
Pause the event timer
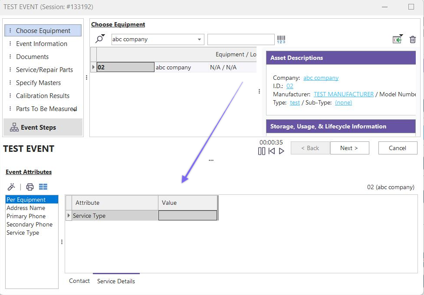262,151
